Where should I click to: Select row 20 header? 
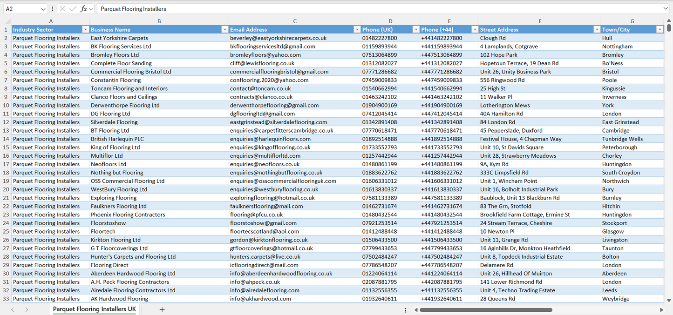pyautogui.click(x=6, y=189)
